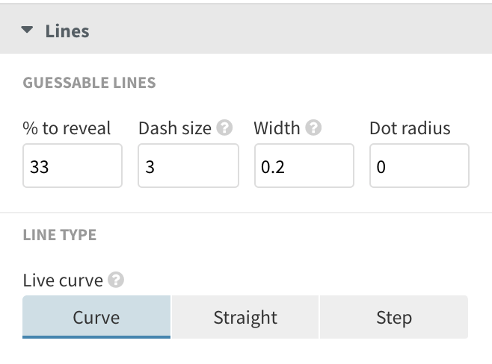
Task: Click the Dot radius label
Action: 410,128
